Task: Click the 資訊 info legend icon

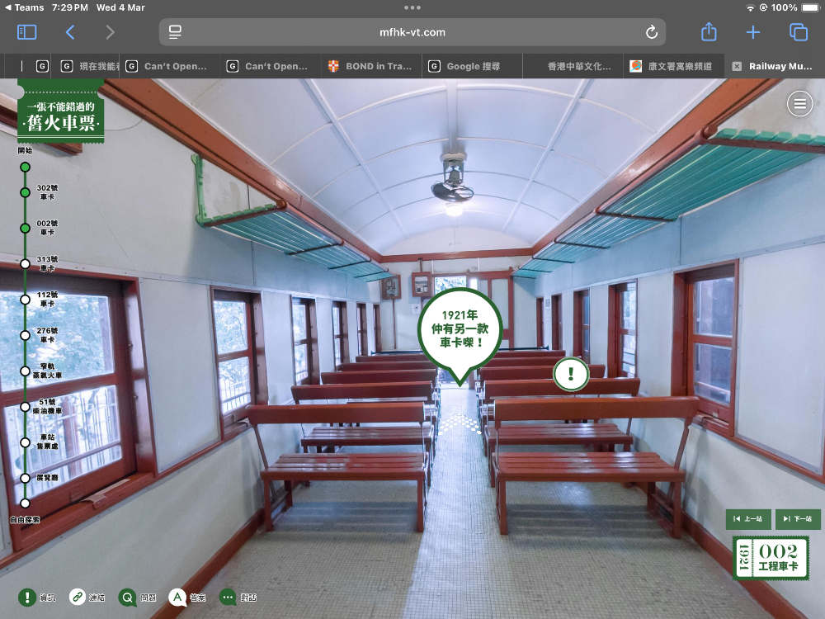Action: [27, 597]
